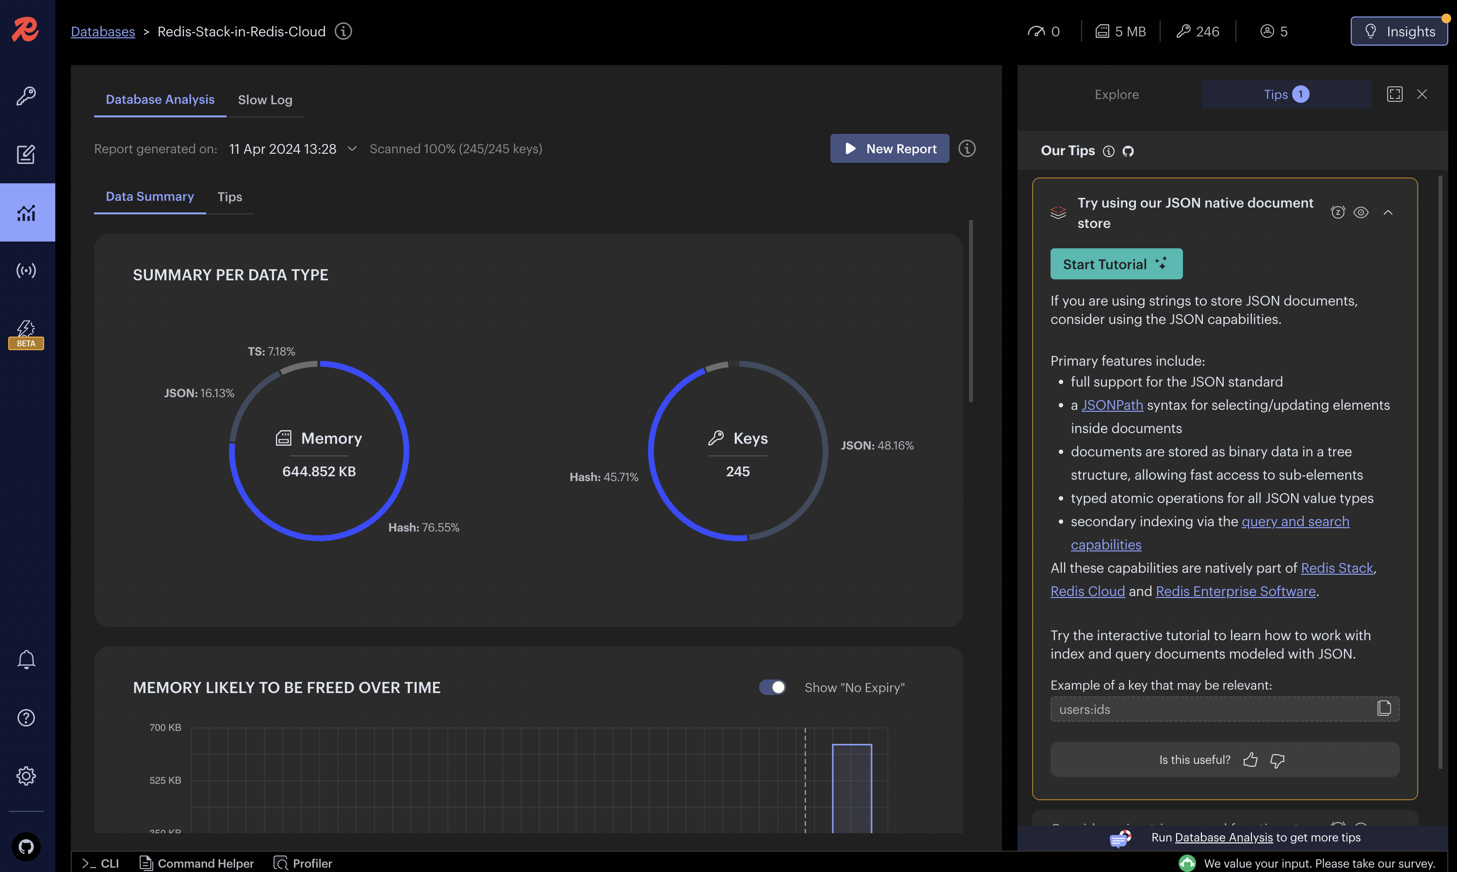The image size is (1457, 872).
Task: Open the Browser key icon in sidebar
Action: 27,96
